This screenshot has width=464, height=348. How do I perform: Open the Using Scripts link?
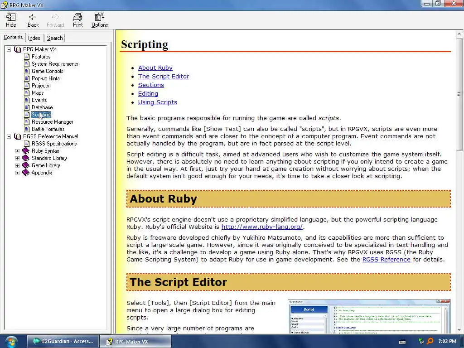coord(157,102)
